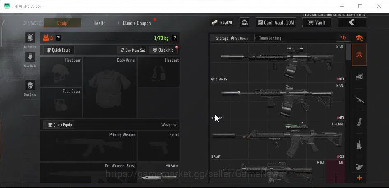Open the Health tab
The image size is (389, 188).
click(100, 23)
